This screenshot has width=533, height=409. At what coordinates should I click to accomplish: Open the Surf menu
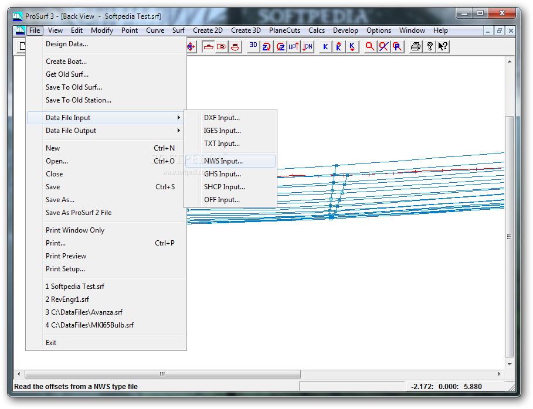click(178, 30)
